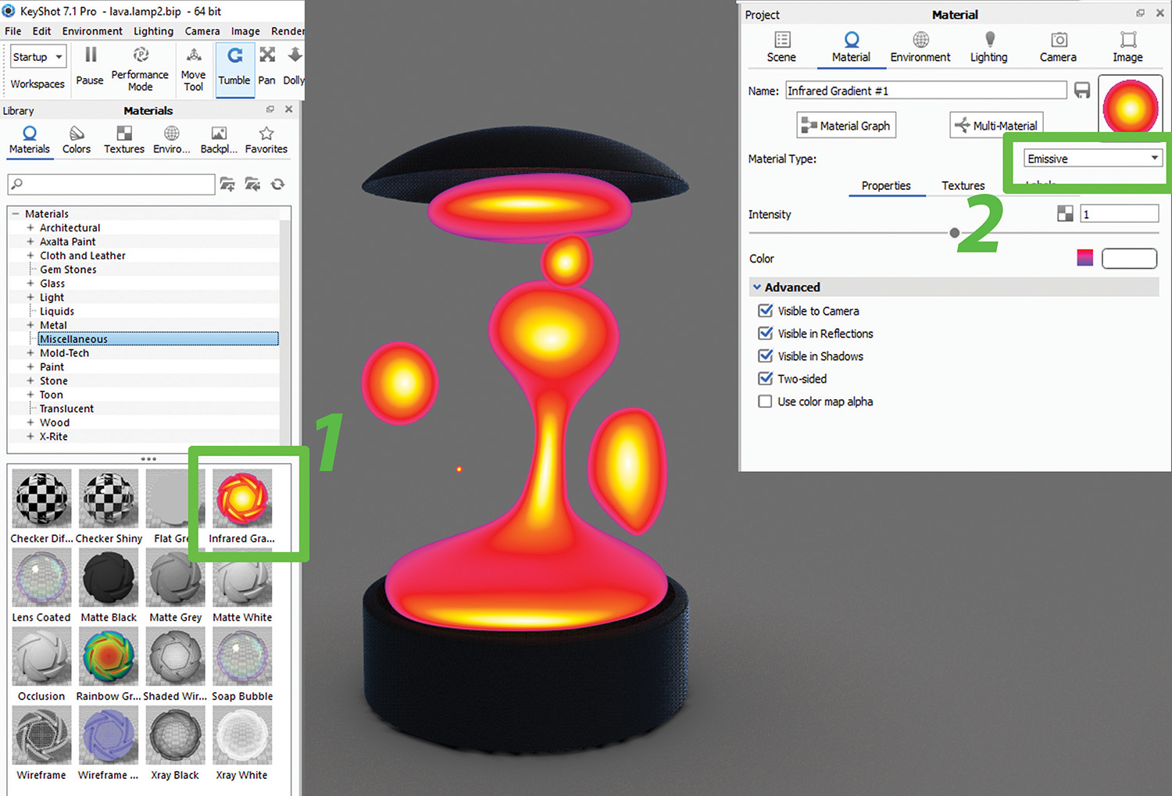Select the Miscellaneous category
The width and height of the screenshot is (1172, 796).
pyautogui.click(x=159, y=339)
